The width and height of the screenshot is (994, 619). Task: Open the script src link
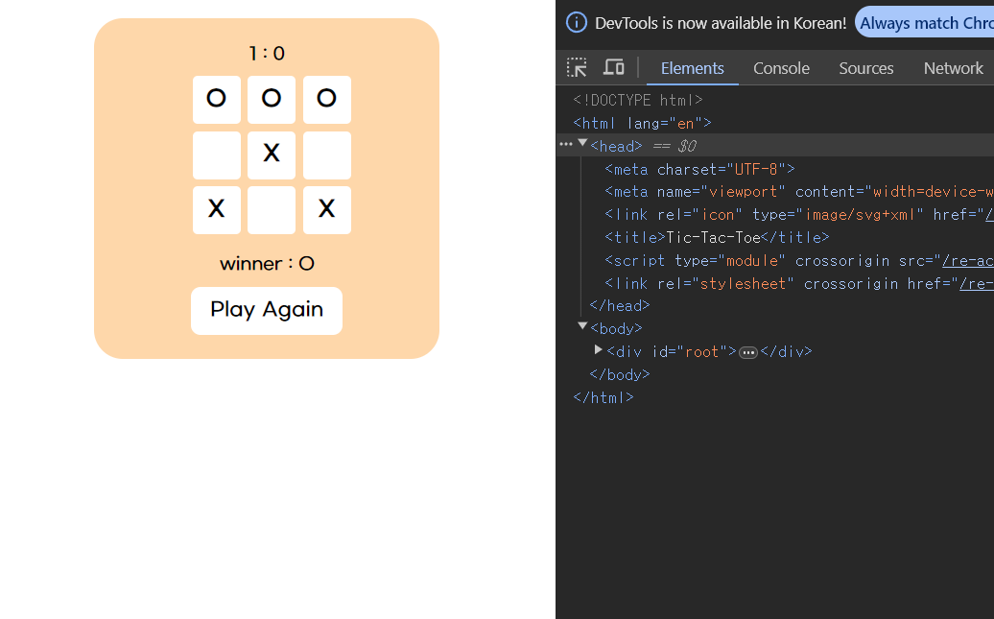[x=967, y=261]
